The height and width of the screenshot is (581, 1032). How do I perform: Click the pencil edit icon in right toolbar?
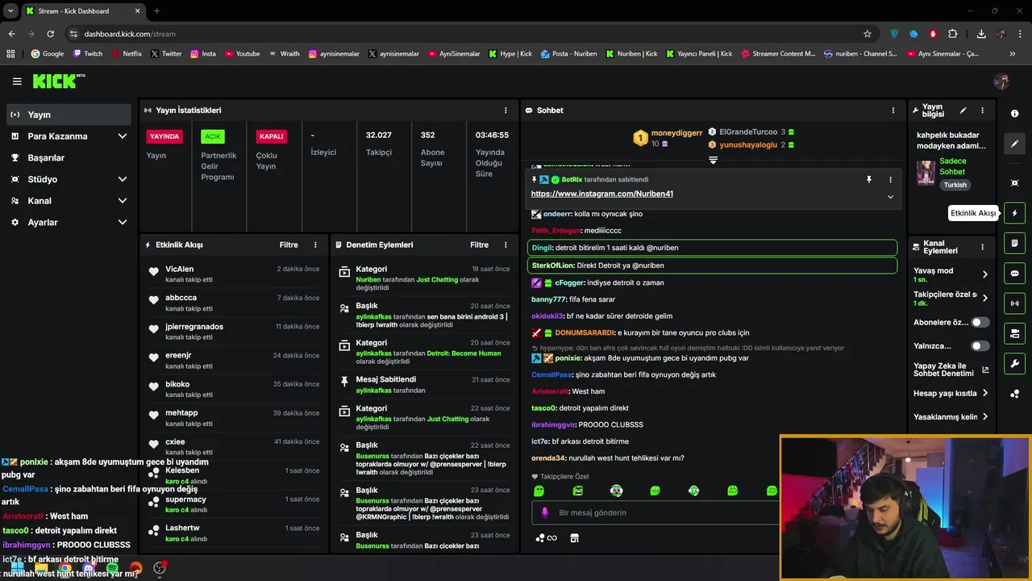[x=1014, y=144]
